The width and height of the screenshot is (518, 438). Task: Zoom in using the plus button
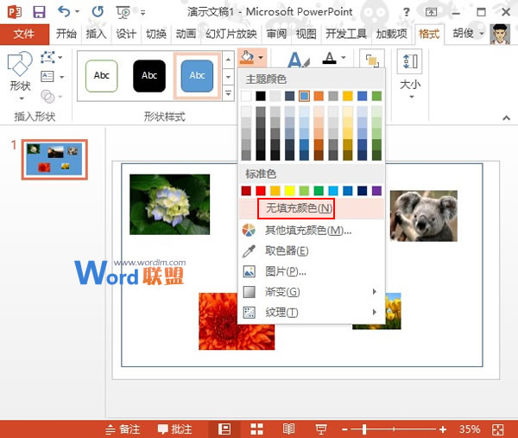[x=443, y=429]
